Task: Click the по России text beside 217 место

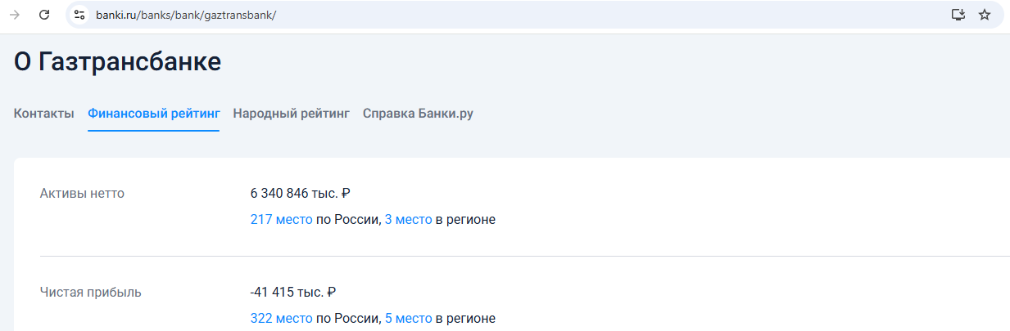Action: pos(347,219)
